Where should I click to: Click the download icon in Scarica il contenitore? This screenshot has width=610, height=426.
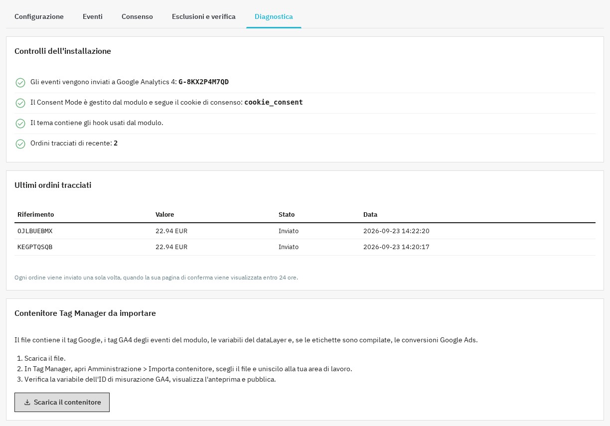[x=27, y=403]
